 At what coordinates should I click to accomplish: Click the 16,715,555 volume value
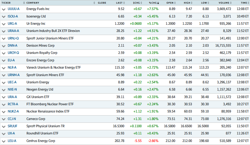223,46
